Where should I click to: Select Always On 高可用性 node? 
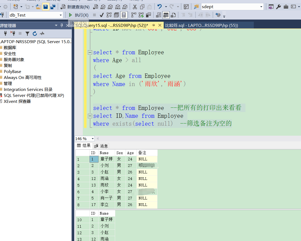23,78
